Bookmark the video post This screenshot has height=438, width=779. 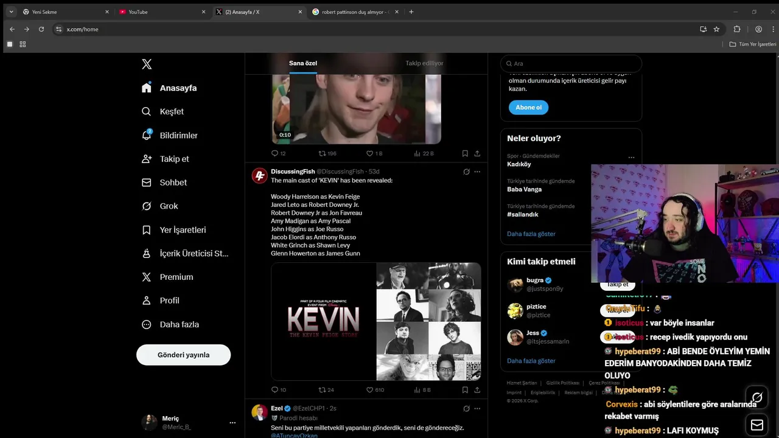465,153
